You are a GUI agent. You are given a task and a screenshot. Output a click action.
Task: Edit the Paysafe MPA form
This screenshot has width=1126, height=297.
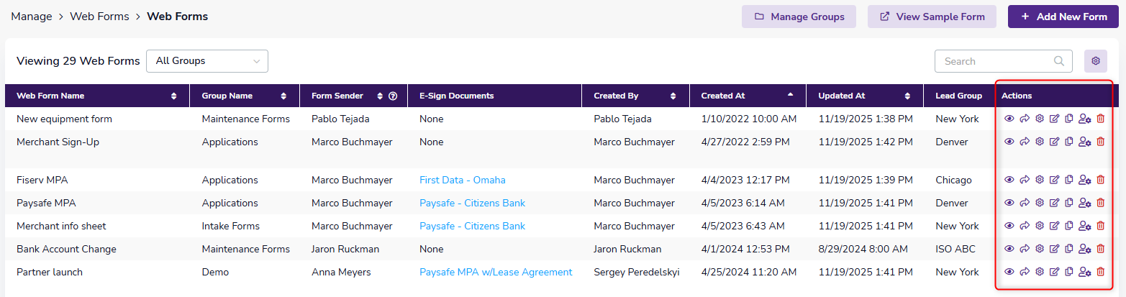click(x=1055, y=203)
